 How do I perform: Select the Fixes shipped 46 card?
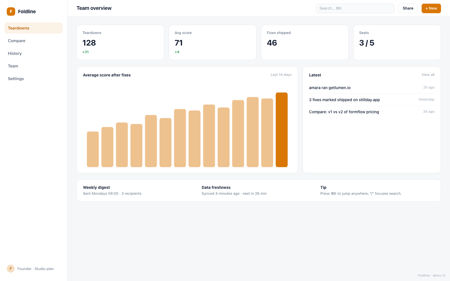pyautogui.click(x=305, y=42)
